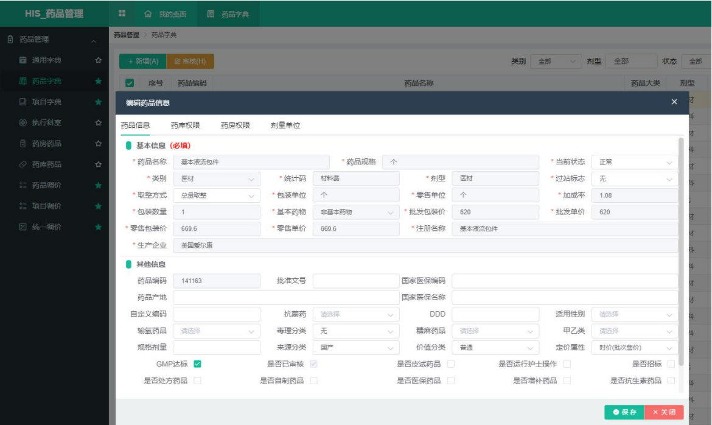The width and height of the screenshot is (712, 425).
Task: Click the book icon on 药品字典 tab
Action: pyautogui.click(x=210, y=14)
